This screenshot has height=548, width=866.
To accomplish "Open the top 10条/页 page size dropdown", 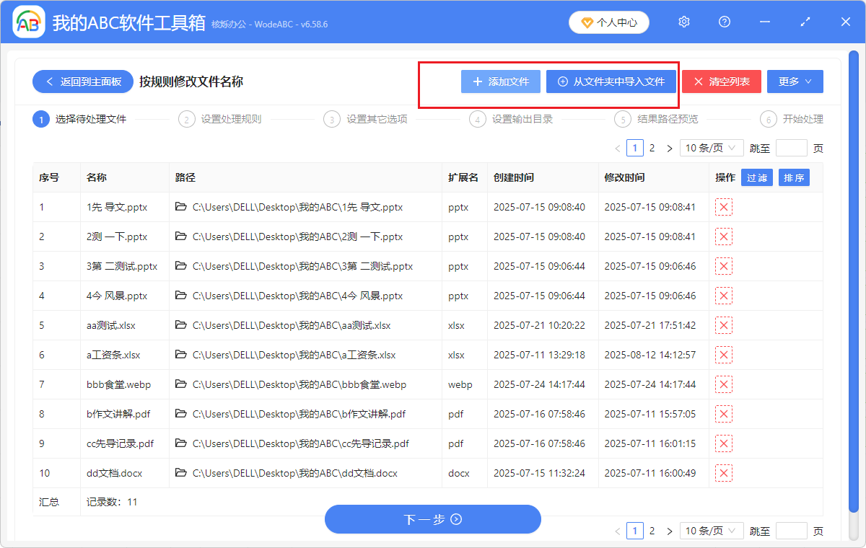I will (x=712, y=147).
